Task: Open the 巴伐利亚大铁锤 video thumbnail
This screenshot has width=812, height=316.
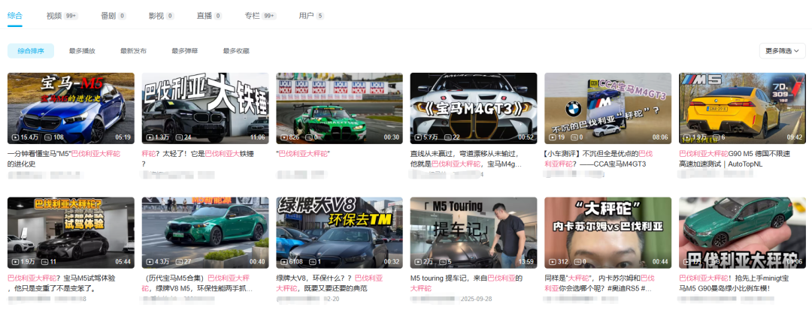Action: (205, 108)
